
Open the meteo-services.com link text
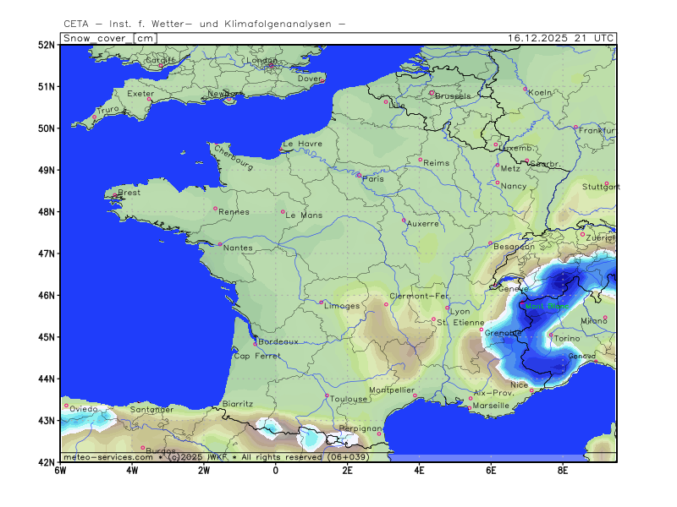point(107,457)
